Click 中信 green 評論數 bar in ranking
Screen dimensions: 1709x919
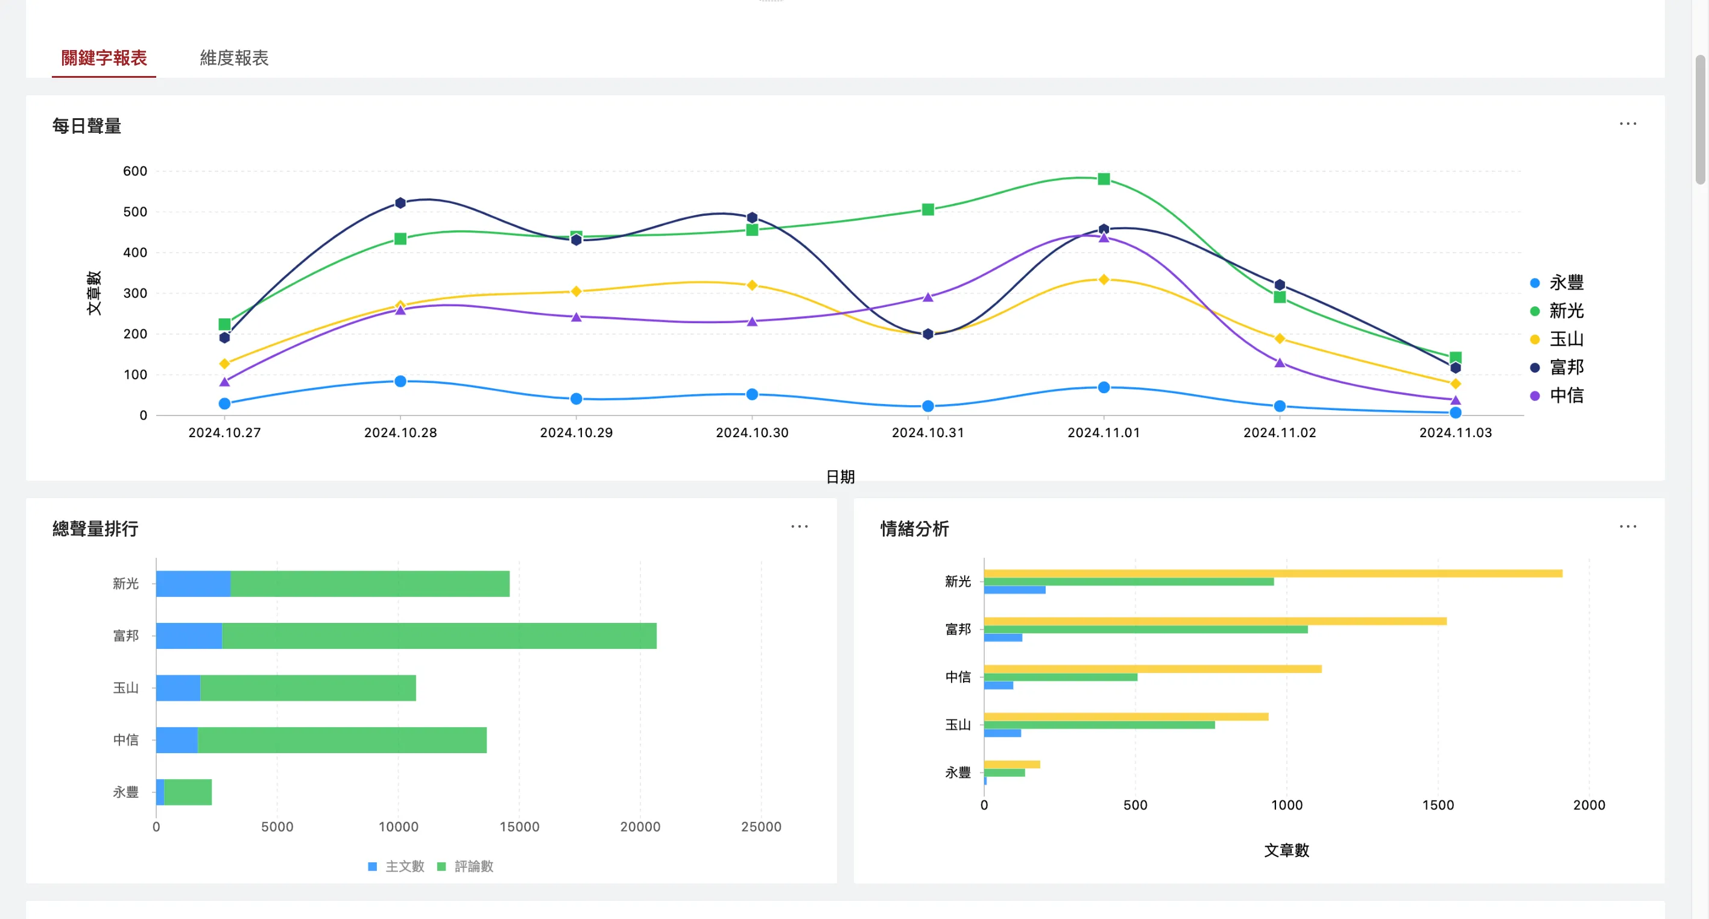[x=342, y=740]
